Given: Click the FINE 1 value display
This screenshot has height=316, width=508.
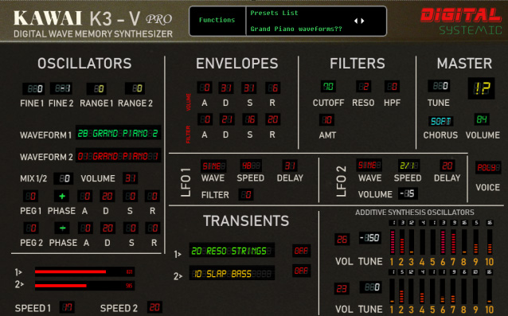Looking at the screenshot, I should point(33,88).
